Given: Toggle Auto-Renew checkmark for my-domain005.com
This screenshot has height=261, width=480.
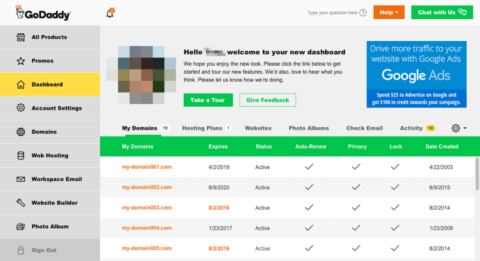Looking at the screenshot, I should [309, 248].
